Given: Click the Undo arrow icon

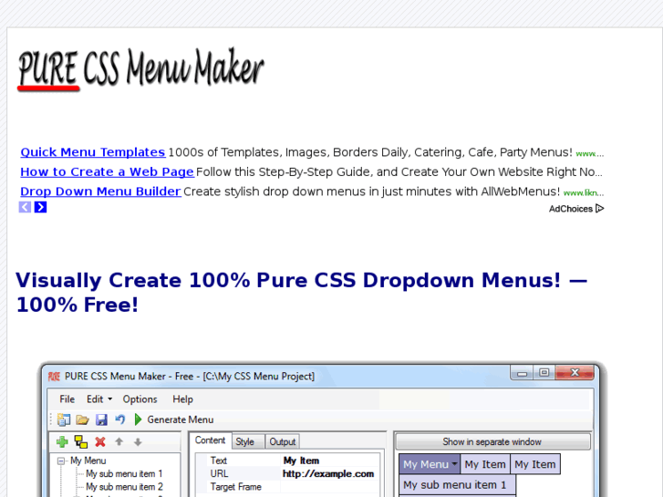Looking at the screenshot, I should click(120, 419).
